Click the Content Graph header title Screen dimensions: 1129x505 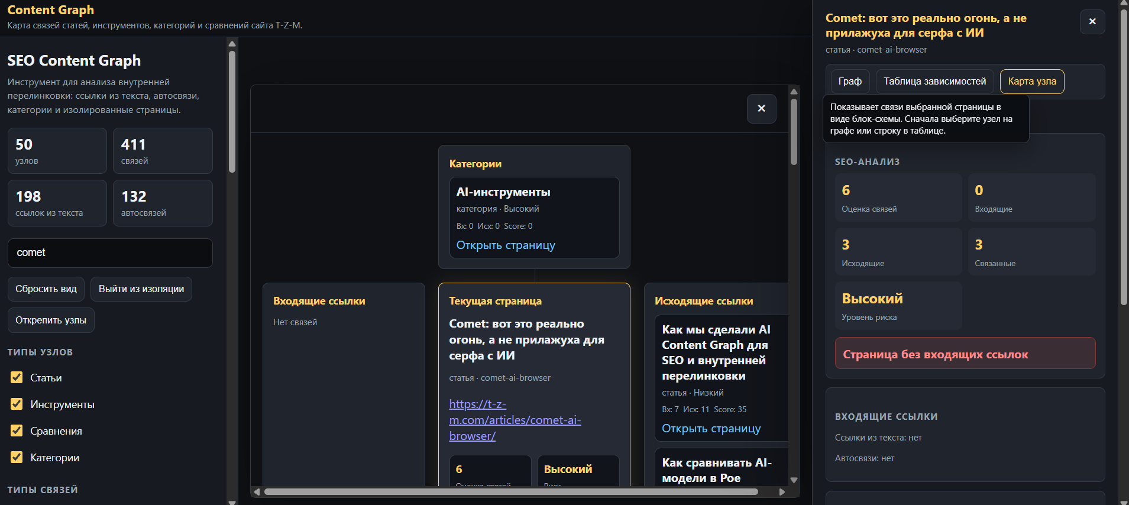click(51, 10)
